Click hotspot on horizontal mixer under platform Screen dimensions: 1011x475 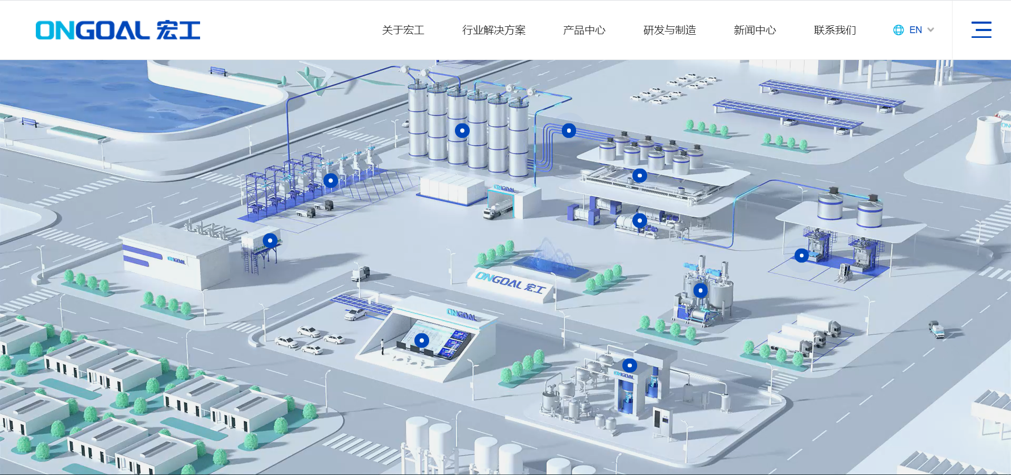pyautogui.click(x=639, y=220)
